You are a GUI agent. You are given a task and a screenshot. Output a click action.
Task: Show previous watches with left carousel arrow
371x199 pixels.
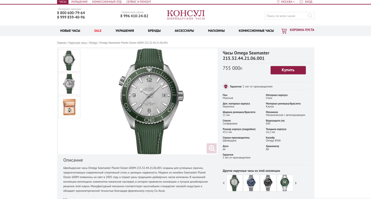[223, 183]
